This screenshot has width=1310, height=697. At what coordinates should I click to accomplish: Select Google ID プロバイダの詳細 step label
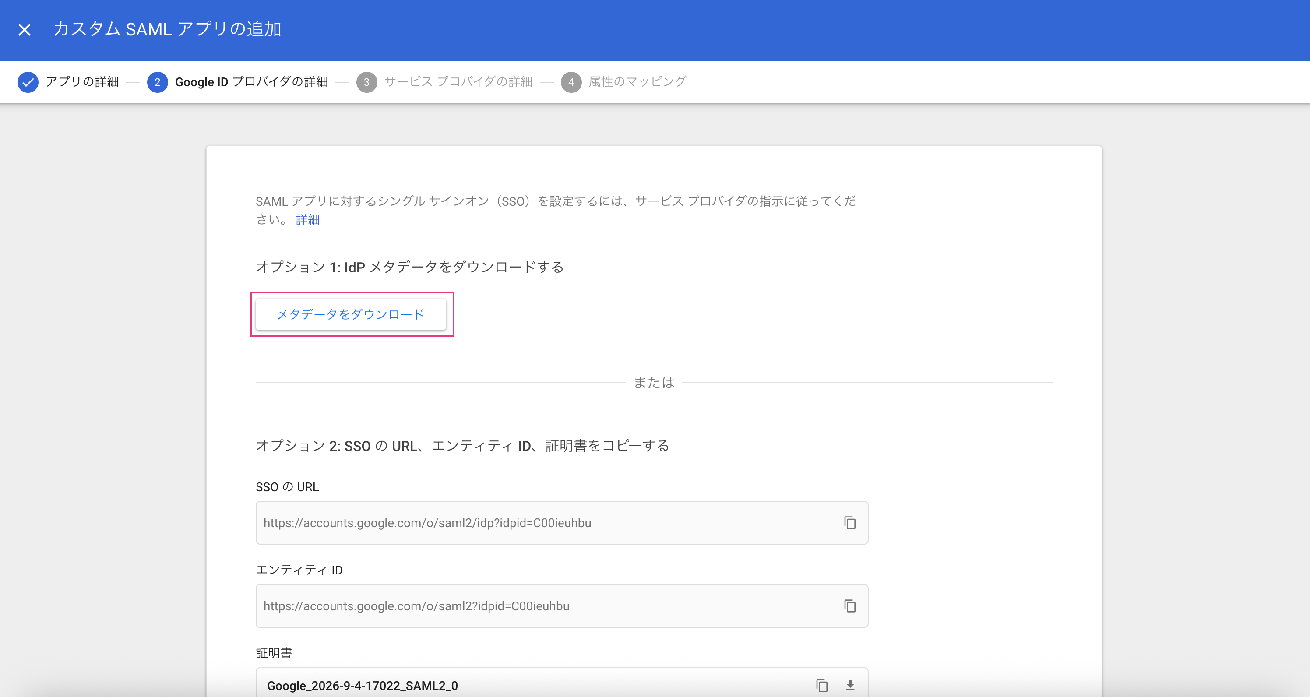(x=251, y=82)
